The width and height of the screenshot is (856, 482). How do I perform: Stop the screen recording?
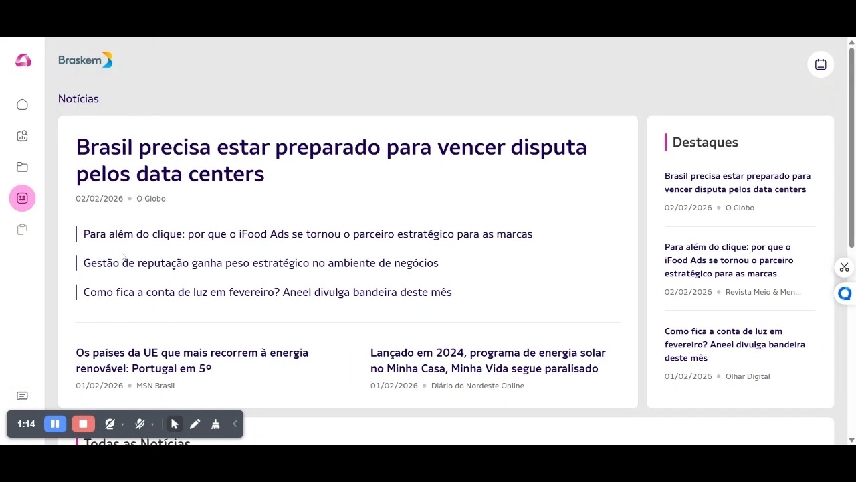83,424
